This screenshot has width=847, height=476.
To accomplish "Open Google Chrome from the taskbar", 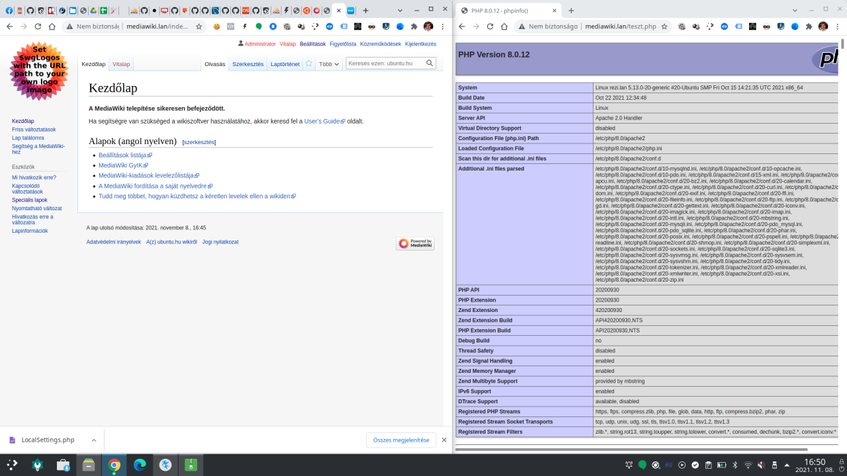I will coord(114,465).
